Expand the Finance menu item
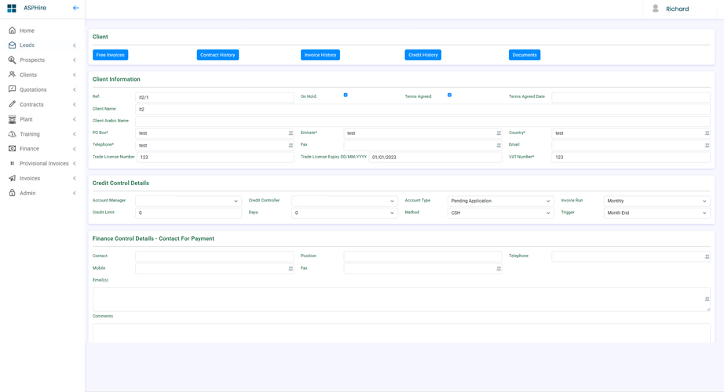724x392 pixels. click(29, 149)
